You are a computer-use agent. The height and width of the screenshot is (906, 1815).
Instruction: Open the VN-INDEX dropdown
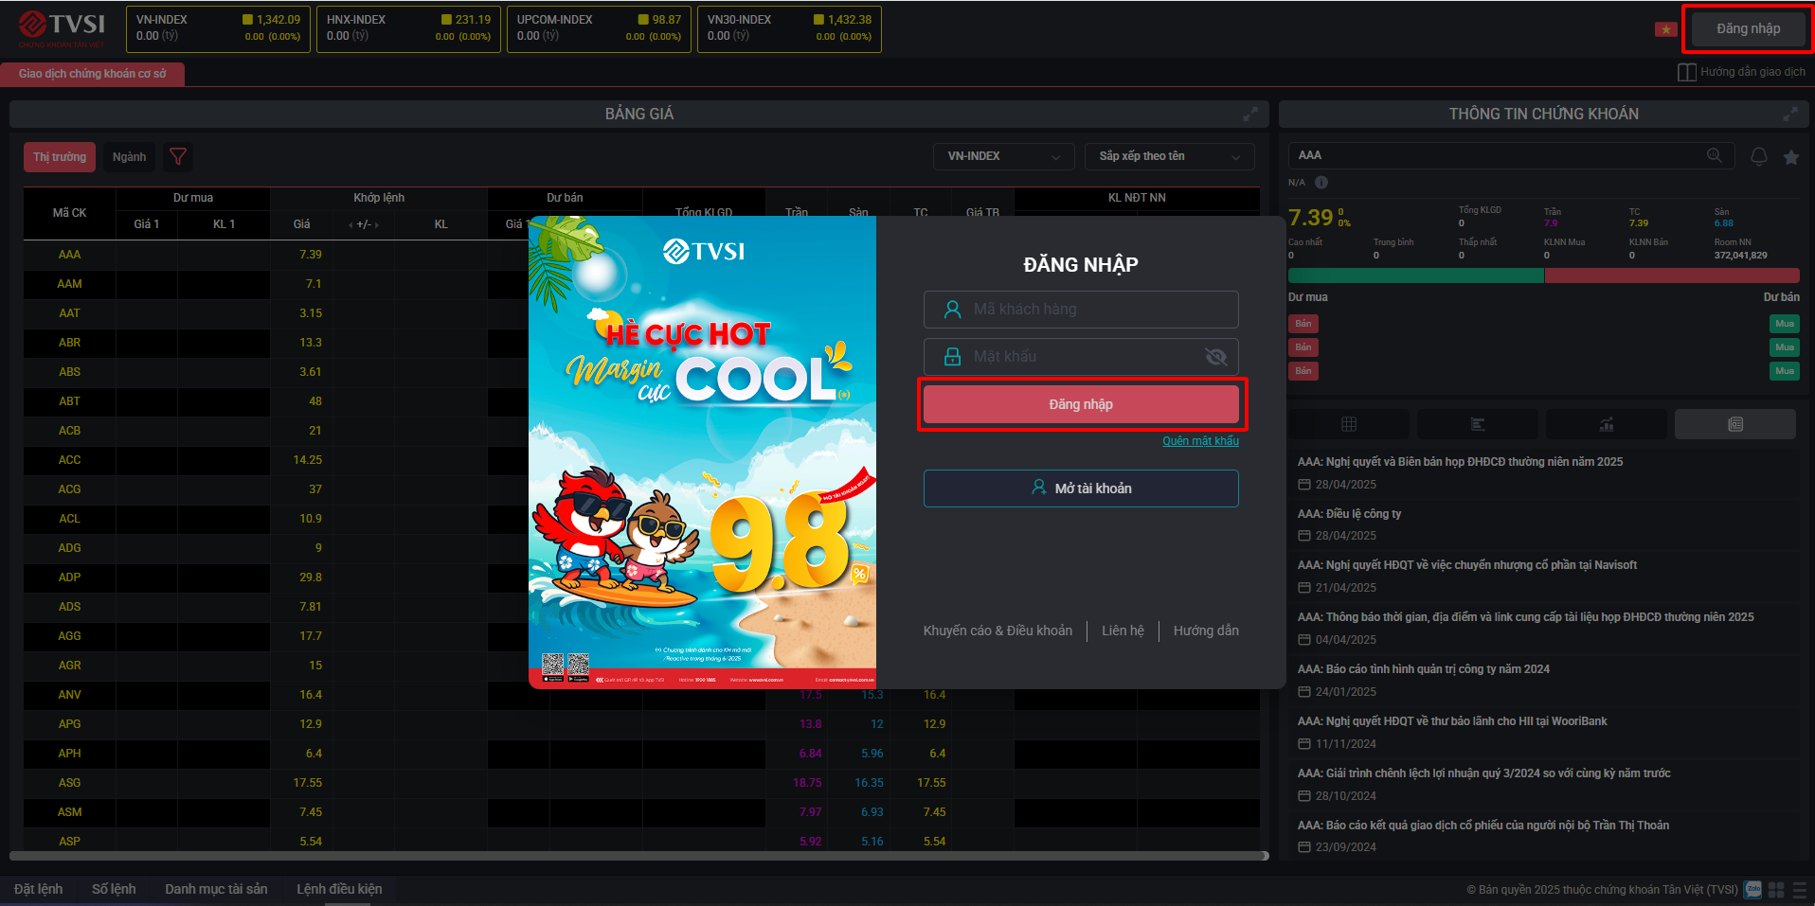coord(1003,156)
